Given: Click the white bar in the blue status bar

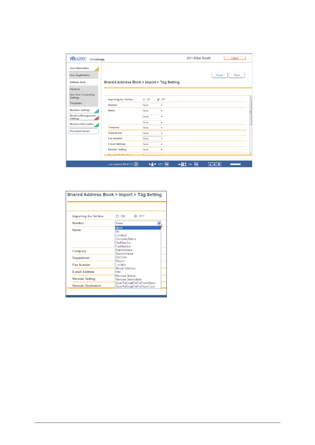Looking at the screenshot, I should (235, 164).
